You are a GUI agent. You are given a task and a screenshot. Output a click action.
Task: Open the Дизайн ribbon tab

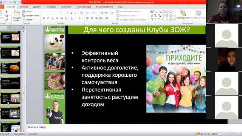37,7
